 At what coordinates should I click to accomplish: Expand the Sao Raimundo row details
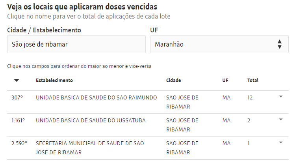pos(280,97)
